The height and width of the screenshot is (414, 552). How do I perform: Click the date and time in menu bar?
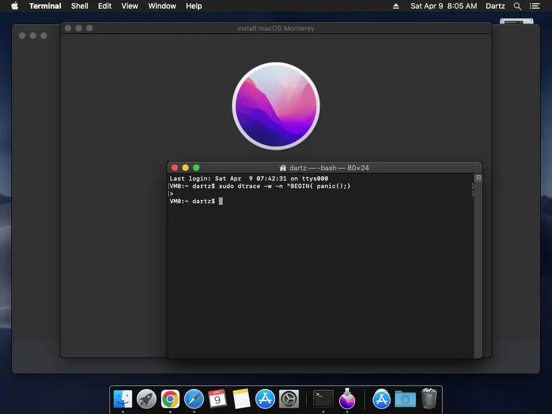444,6
